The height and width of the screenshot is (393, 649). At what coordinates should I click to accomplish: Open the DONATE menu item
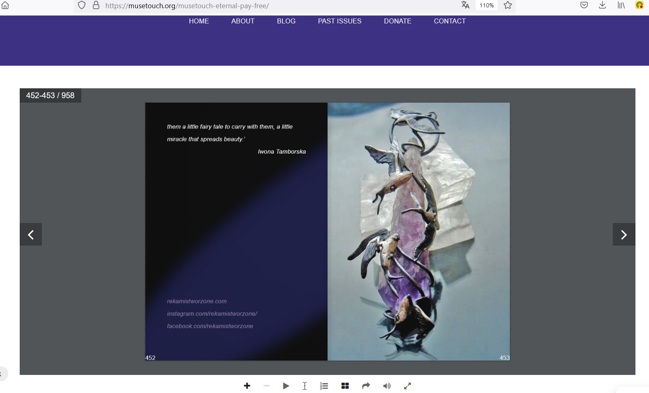coord(397,21)
